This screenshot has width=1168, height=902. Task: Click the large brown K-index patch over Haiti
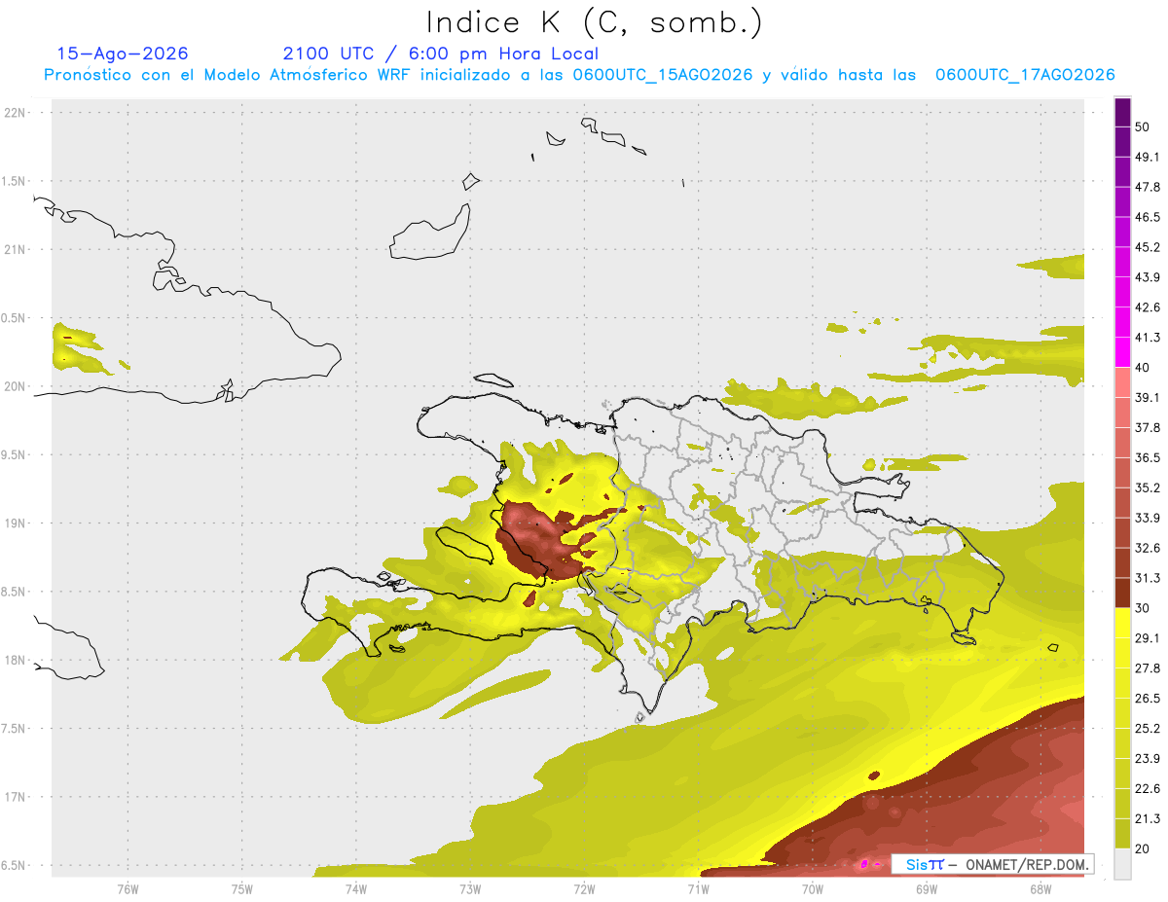click(x=541, y=540)
